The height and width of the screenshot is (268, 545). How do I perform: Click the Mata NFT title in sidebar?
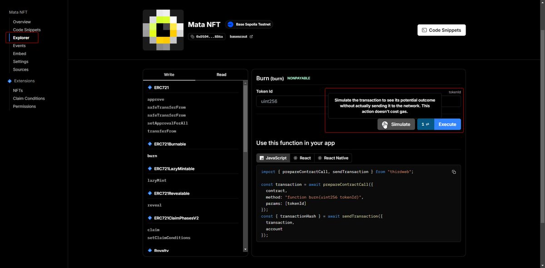[x=18, y=12]
